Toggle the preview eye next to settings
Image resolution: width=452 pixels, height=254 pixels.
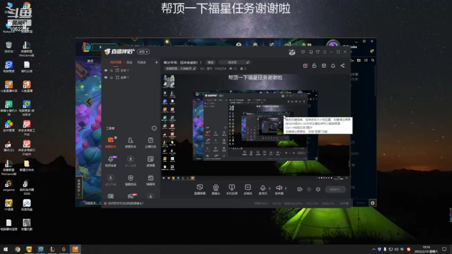[309, 189]
